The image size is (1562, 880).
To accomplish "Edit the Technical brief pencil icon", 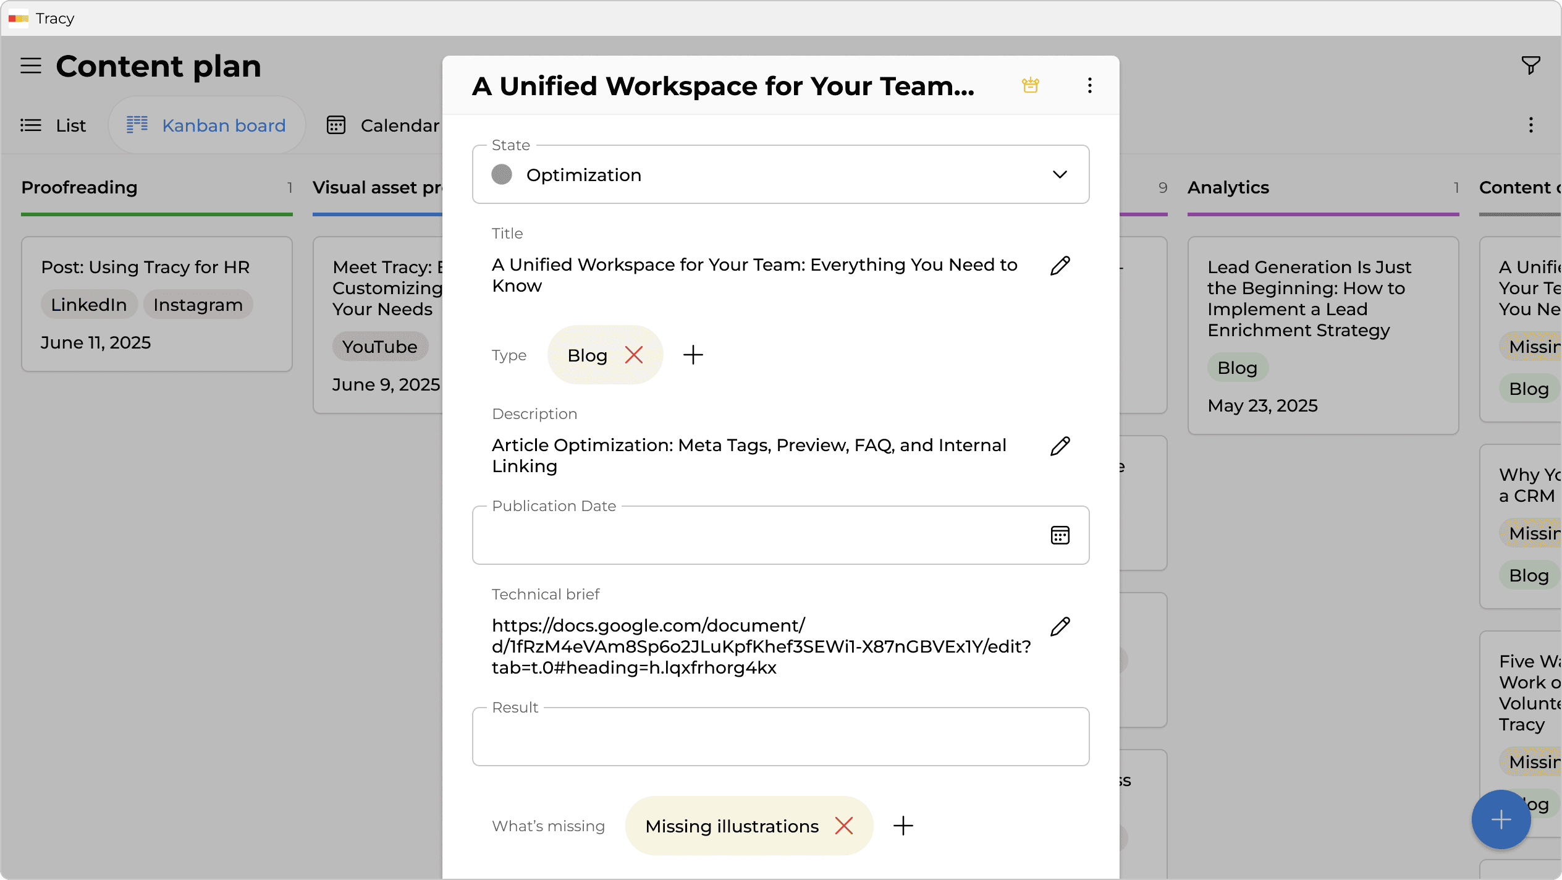I will pyautogui.click(x=1060, y=627).
